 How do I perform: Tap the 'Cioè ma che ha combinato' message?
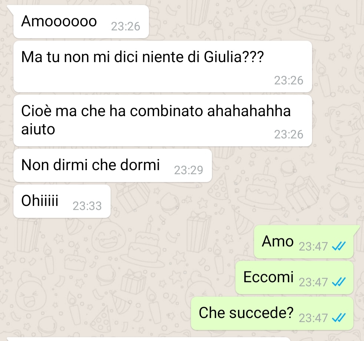(163, 121)
